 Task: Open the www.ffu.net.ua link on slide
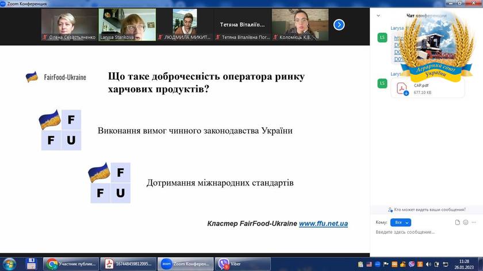[x=323, y=223]
